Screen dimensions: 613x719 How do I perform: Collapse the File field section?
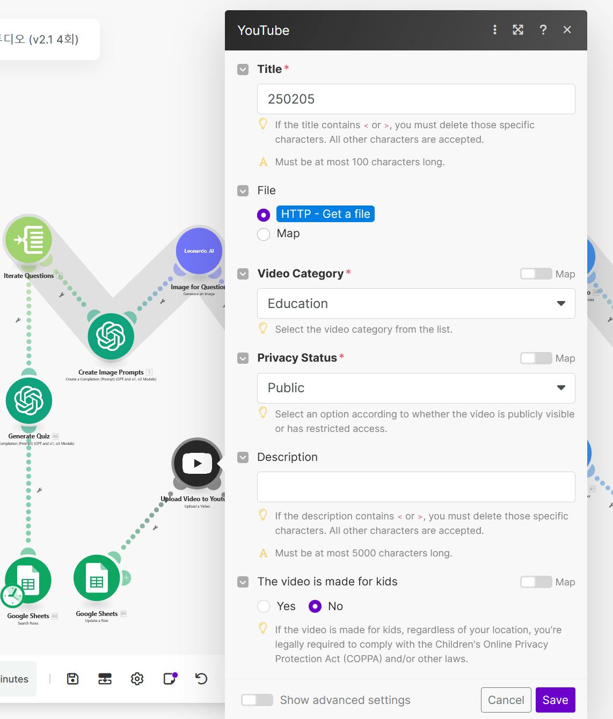pyautogui.click(x=243, y=190)
